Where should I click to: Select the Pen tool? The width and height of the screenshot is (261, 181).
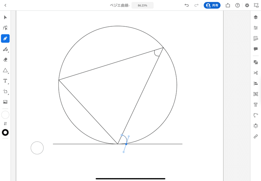5,38
